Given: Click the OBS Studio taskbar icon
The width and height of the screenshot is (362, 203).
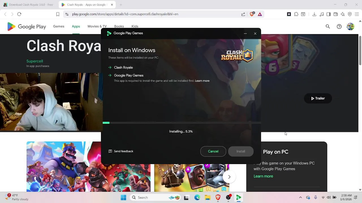Looking at the screenshot, I should tap(229, 198).
